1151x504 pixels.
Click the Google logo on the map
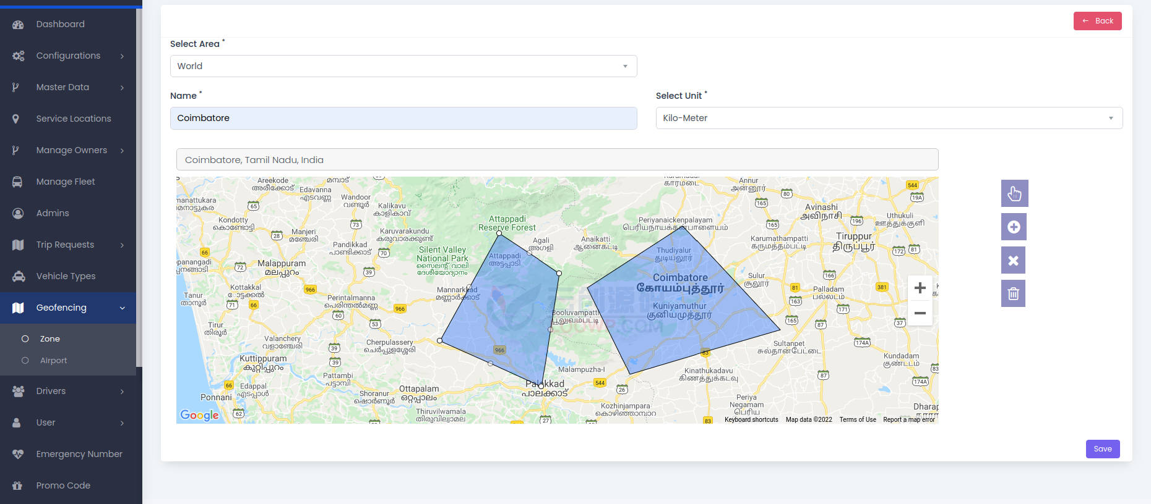[x=199, y=415]
